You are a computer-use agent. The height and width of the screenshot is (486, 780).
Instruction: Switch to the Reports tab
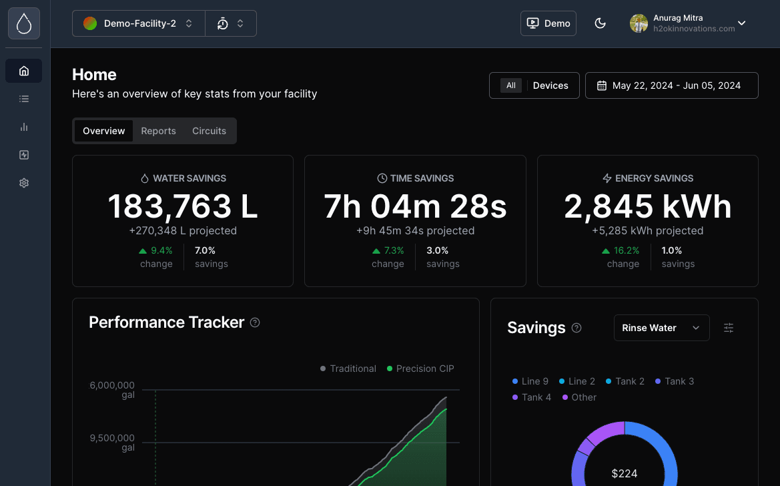coord(158,131)
